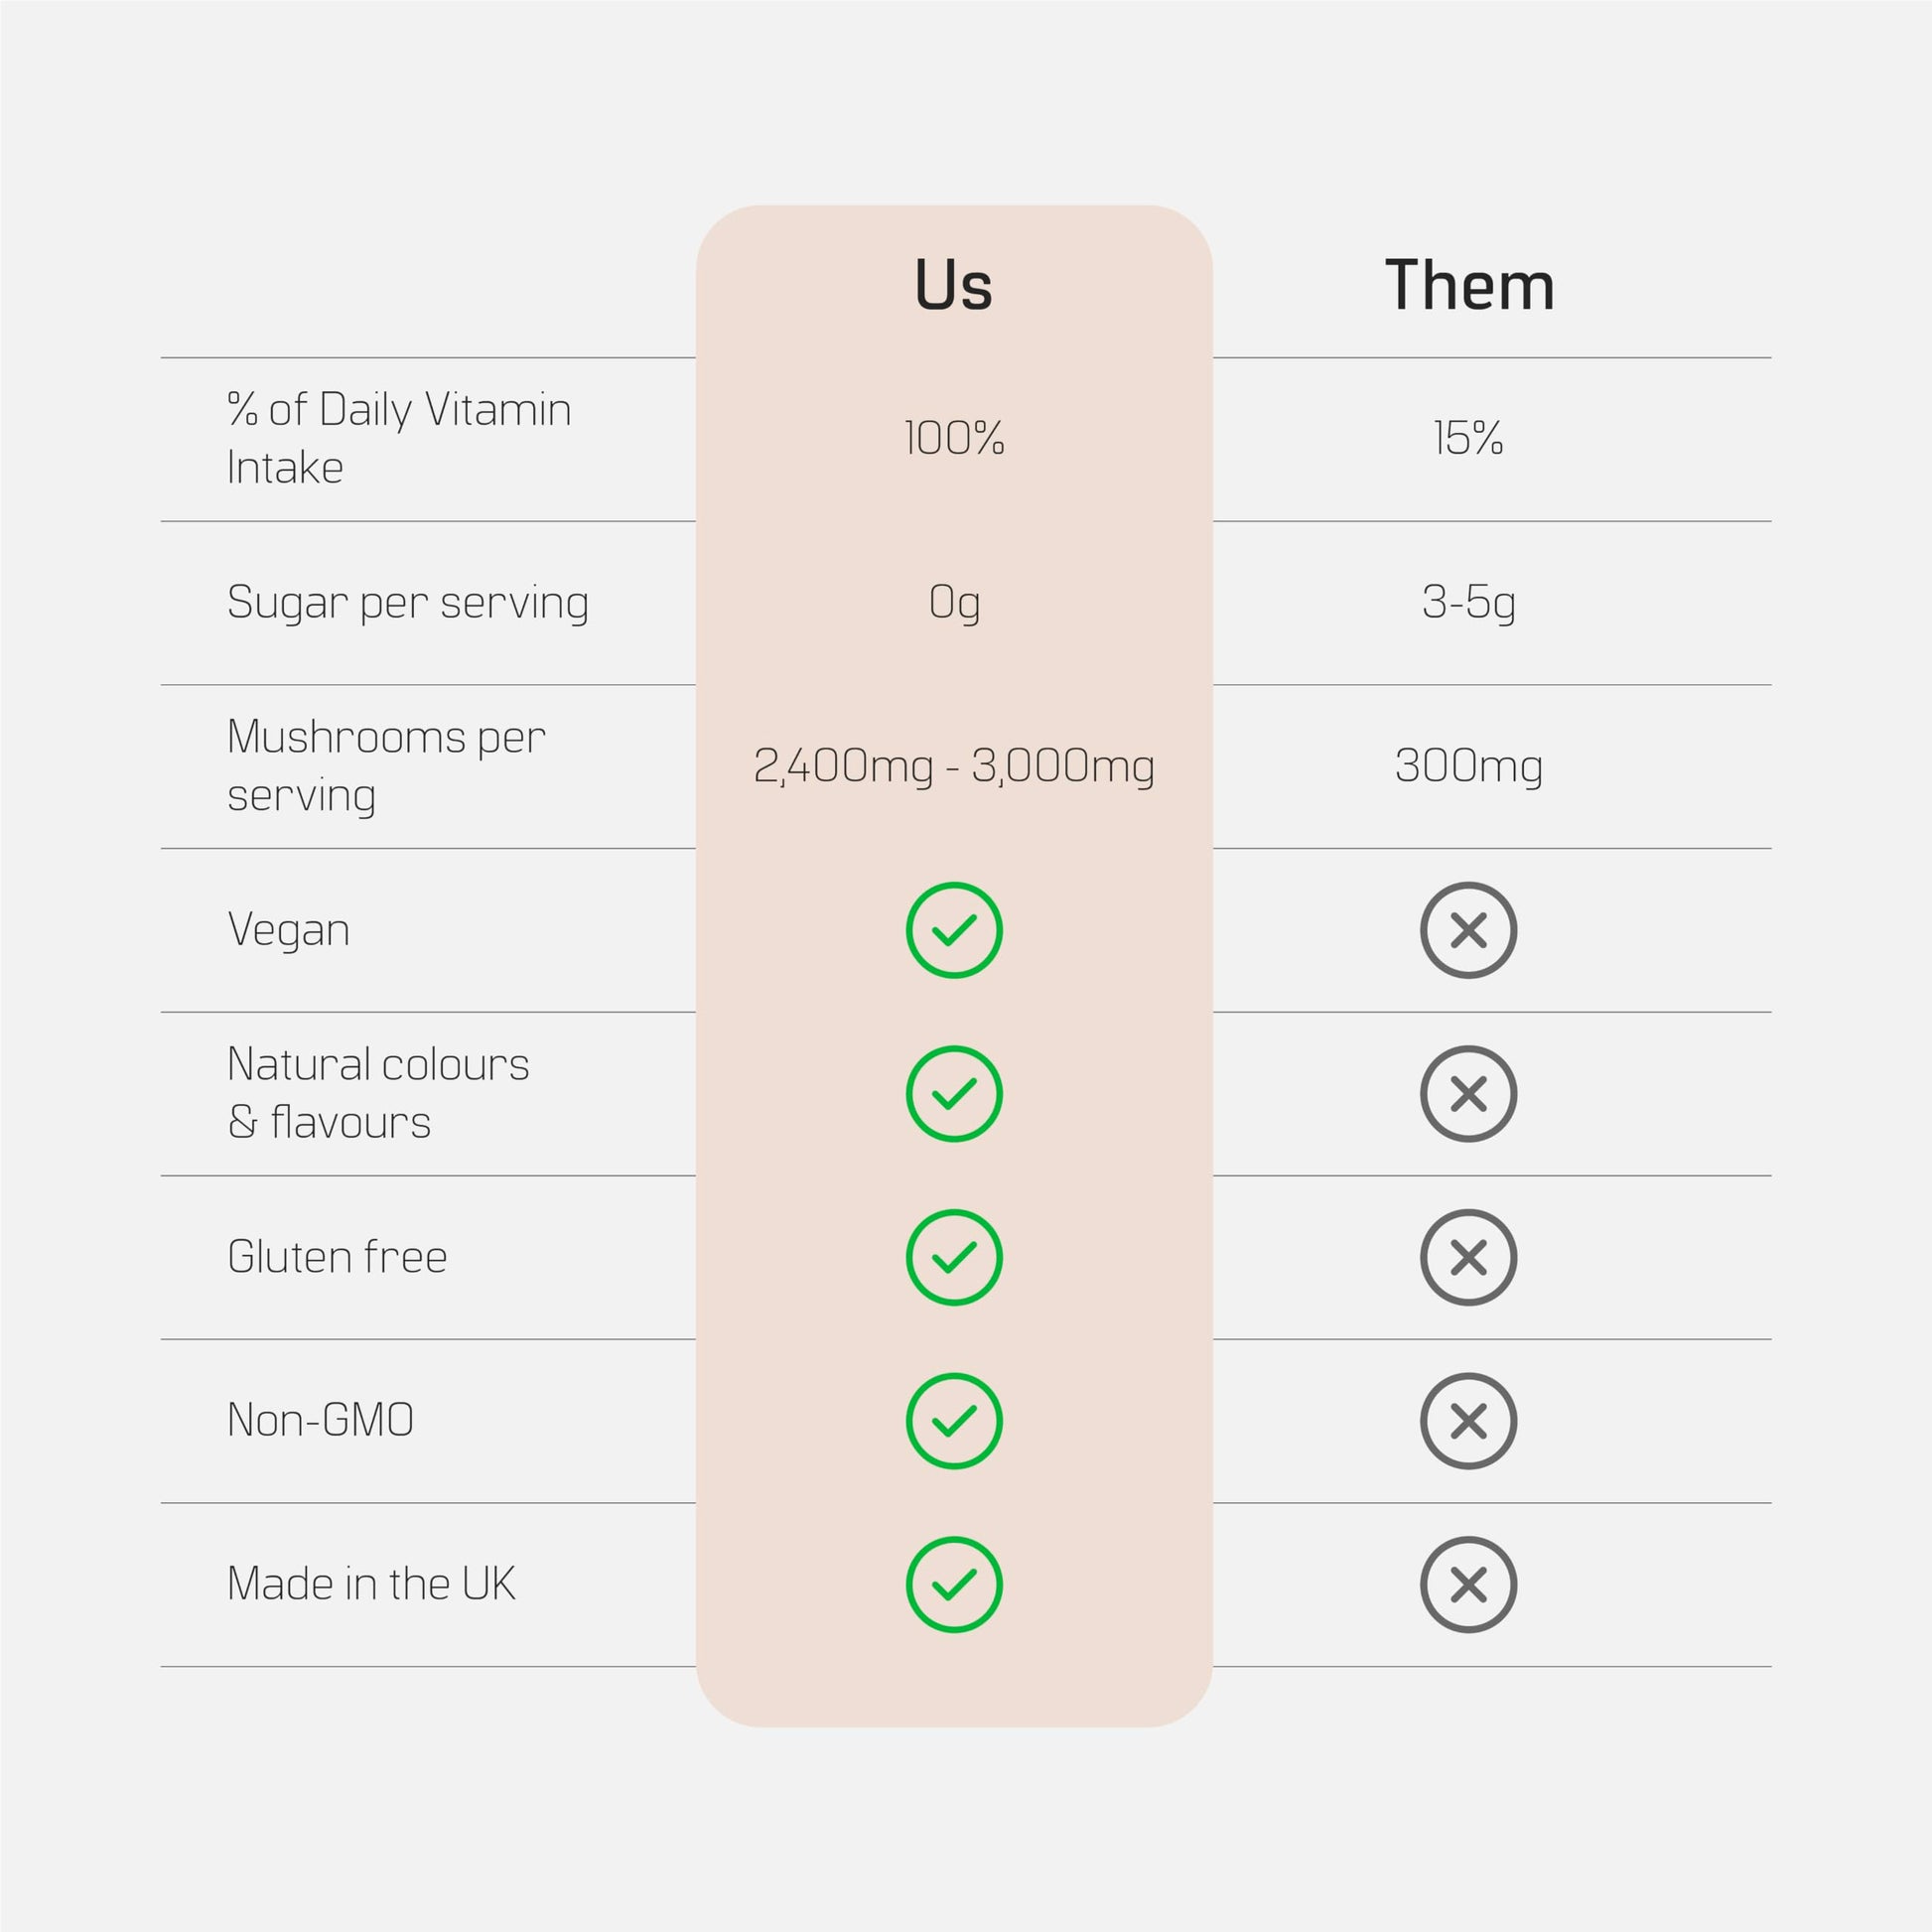The height and width of the screenshot is (1932, 1932).
Task: Select the "Them" column header
Action: point(1469,286)
